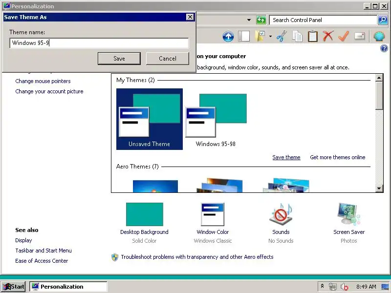The image size is (391, 293).
Task: Click the orange checkmark Properties icon
Action: coord(344,36)
